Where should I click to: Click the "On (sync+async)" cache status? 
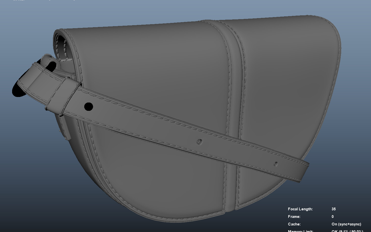click(x=346, y=224)
